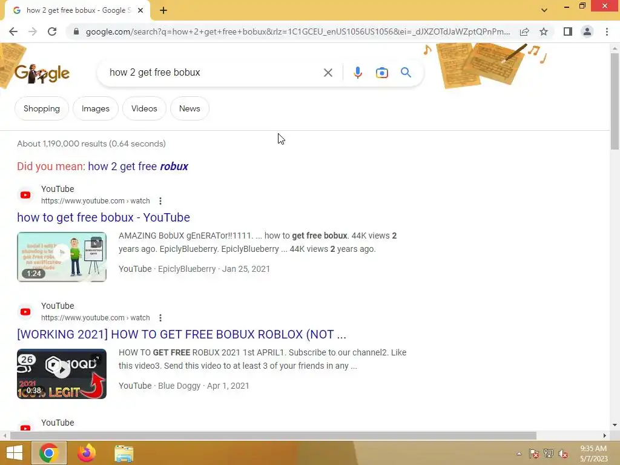
Task: Submit search with the magnifier icon
Action: [x=406, y=73]
